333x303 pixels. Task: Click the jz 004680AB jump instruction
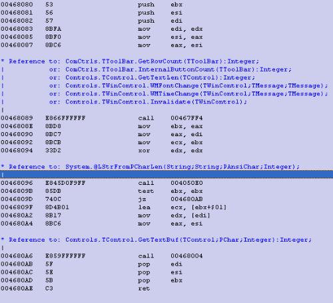coord(102,199)
